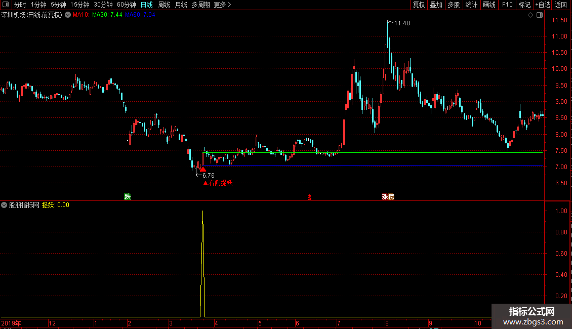Click the blue horizontal MA60 line
The image size is (572, 329).
point(372,165)
